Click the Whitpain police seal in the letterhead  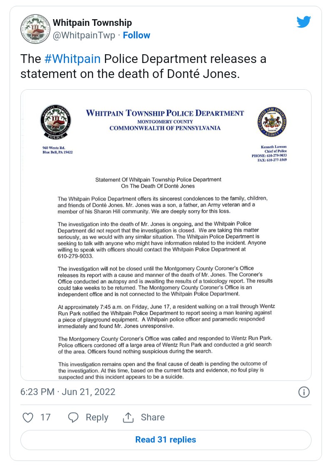[56, 121]
